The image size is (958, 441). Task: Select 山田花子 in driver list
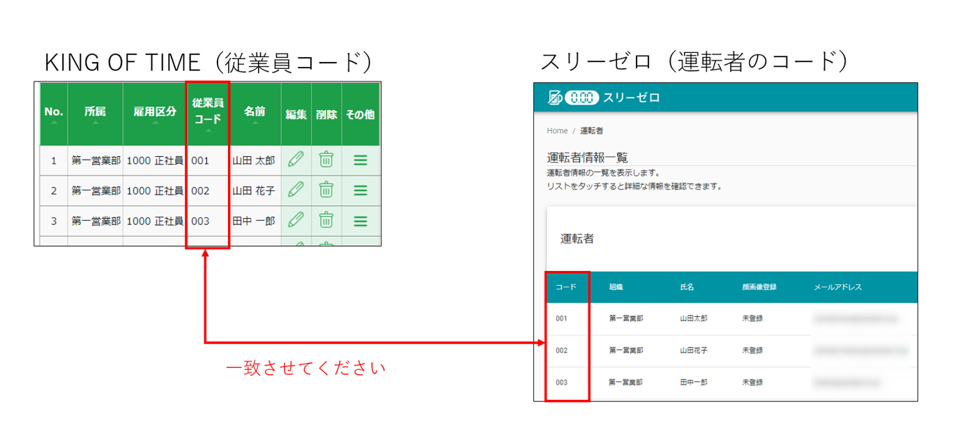point(694,350)
